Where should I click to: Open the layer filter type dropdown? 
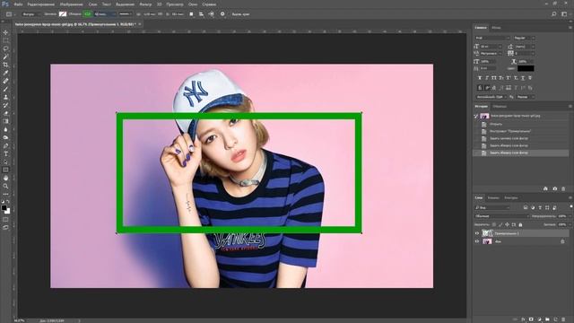point(492,207)
